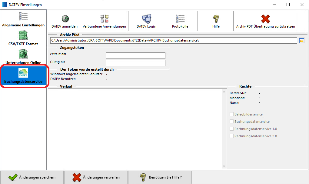The height and width of the screenshot is (184, 309).
Task: Click the Hilfe question mark icon
Action: pyautogui.click(x=216, y=19)
